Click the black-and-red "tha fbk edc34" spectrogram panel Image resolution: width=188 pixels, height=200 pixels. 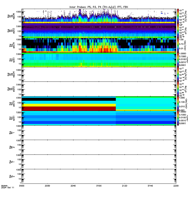click(x=99, y=45)
